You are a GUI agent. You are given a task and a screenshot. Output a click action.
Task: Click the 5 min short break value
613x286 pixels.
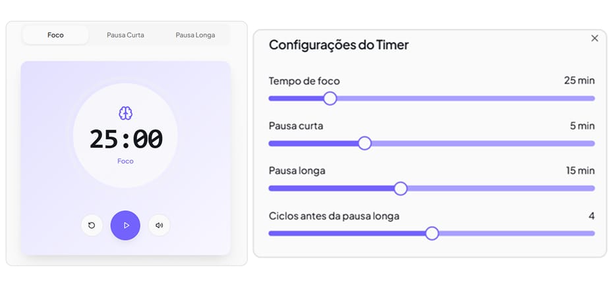(582, 126)
